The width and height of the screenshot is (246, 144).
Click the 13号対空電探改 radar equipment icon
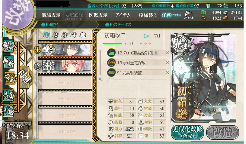(111, 63)
